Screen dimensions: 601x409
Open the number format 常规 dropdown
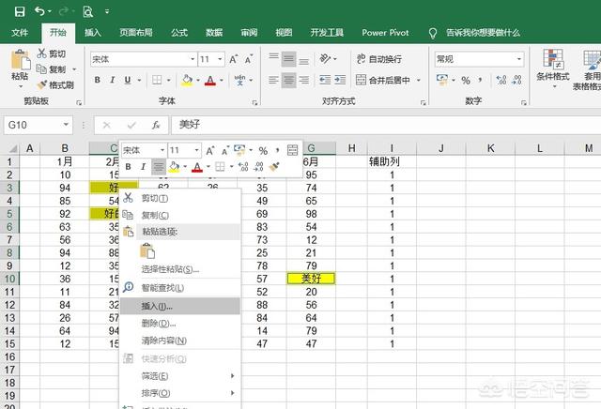(x=519, y=59)
